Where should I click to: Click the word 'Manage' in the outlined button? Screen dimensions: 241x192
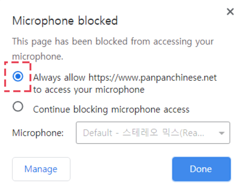41,169
